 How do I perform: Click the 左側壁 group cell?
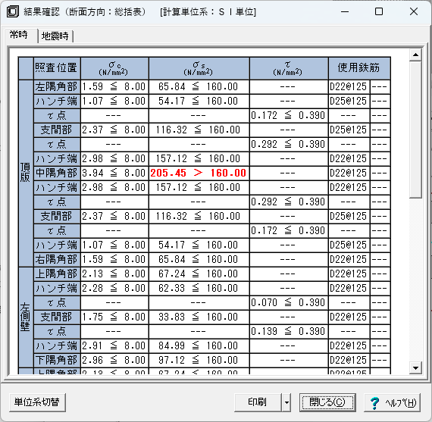click(26, 317)
